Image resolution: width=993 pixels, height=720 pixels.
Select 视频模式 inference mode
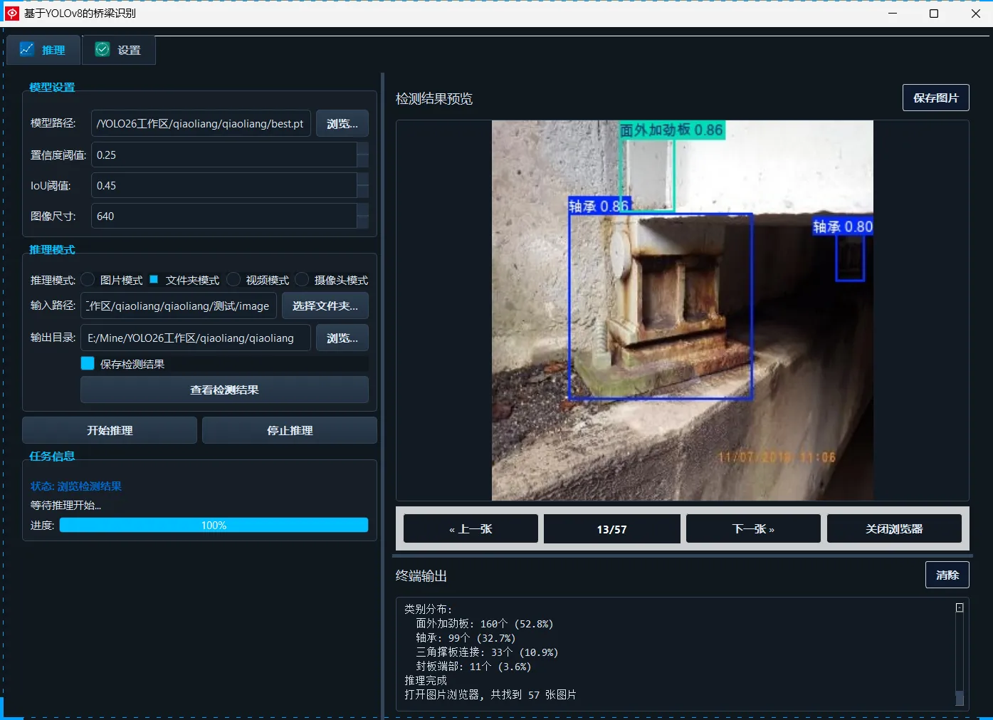coord(233,280)
